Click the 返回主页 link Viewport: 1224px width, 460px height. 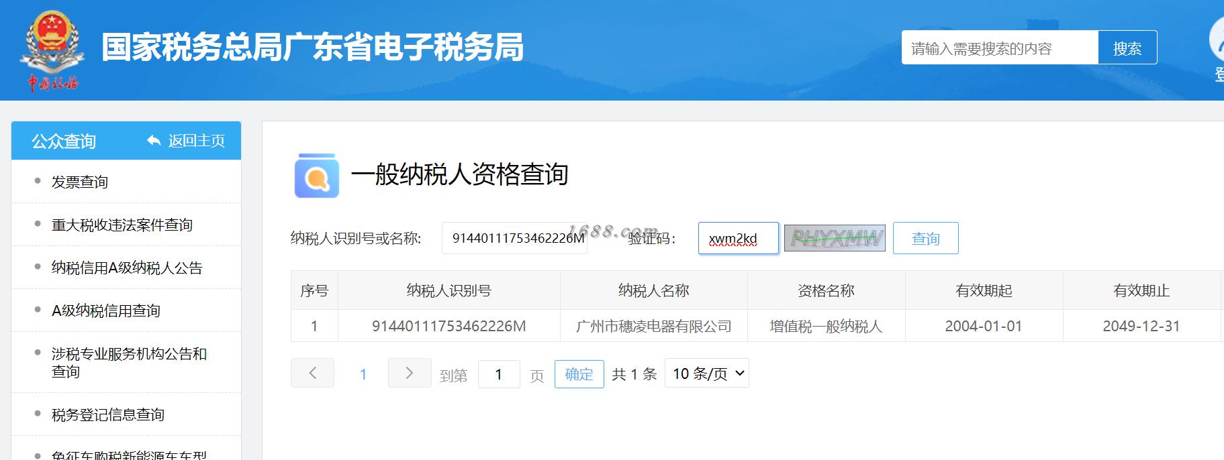[x=196, y=141]
